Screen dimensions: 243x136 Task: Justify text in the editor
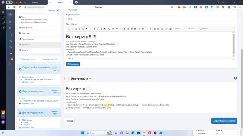click(x=135, y=29)
